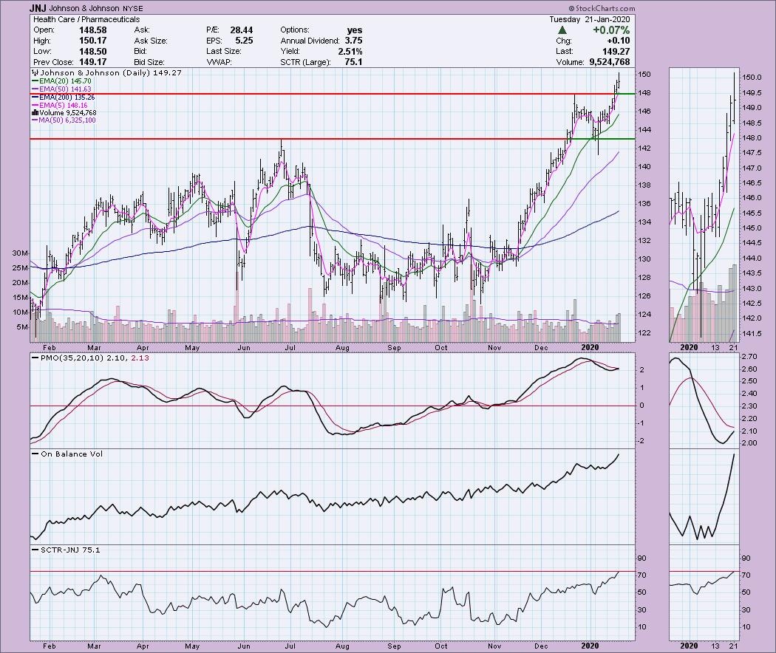The image size is (776, 653).
Task: Click the zoomed SCTR thumbnail panel
Action: pyautogui.click(x=704, y=592)
